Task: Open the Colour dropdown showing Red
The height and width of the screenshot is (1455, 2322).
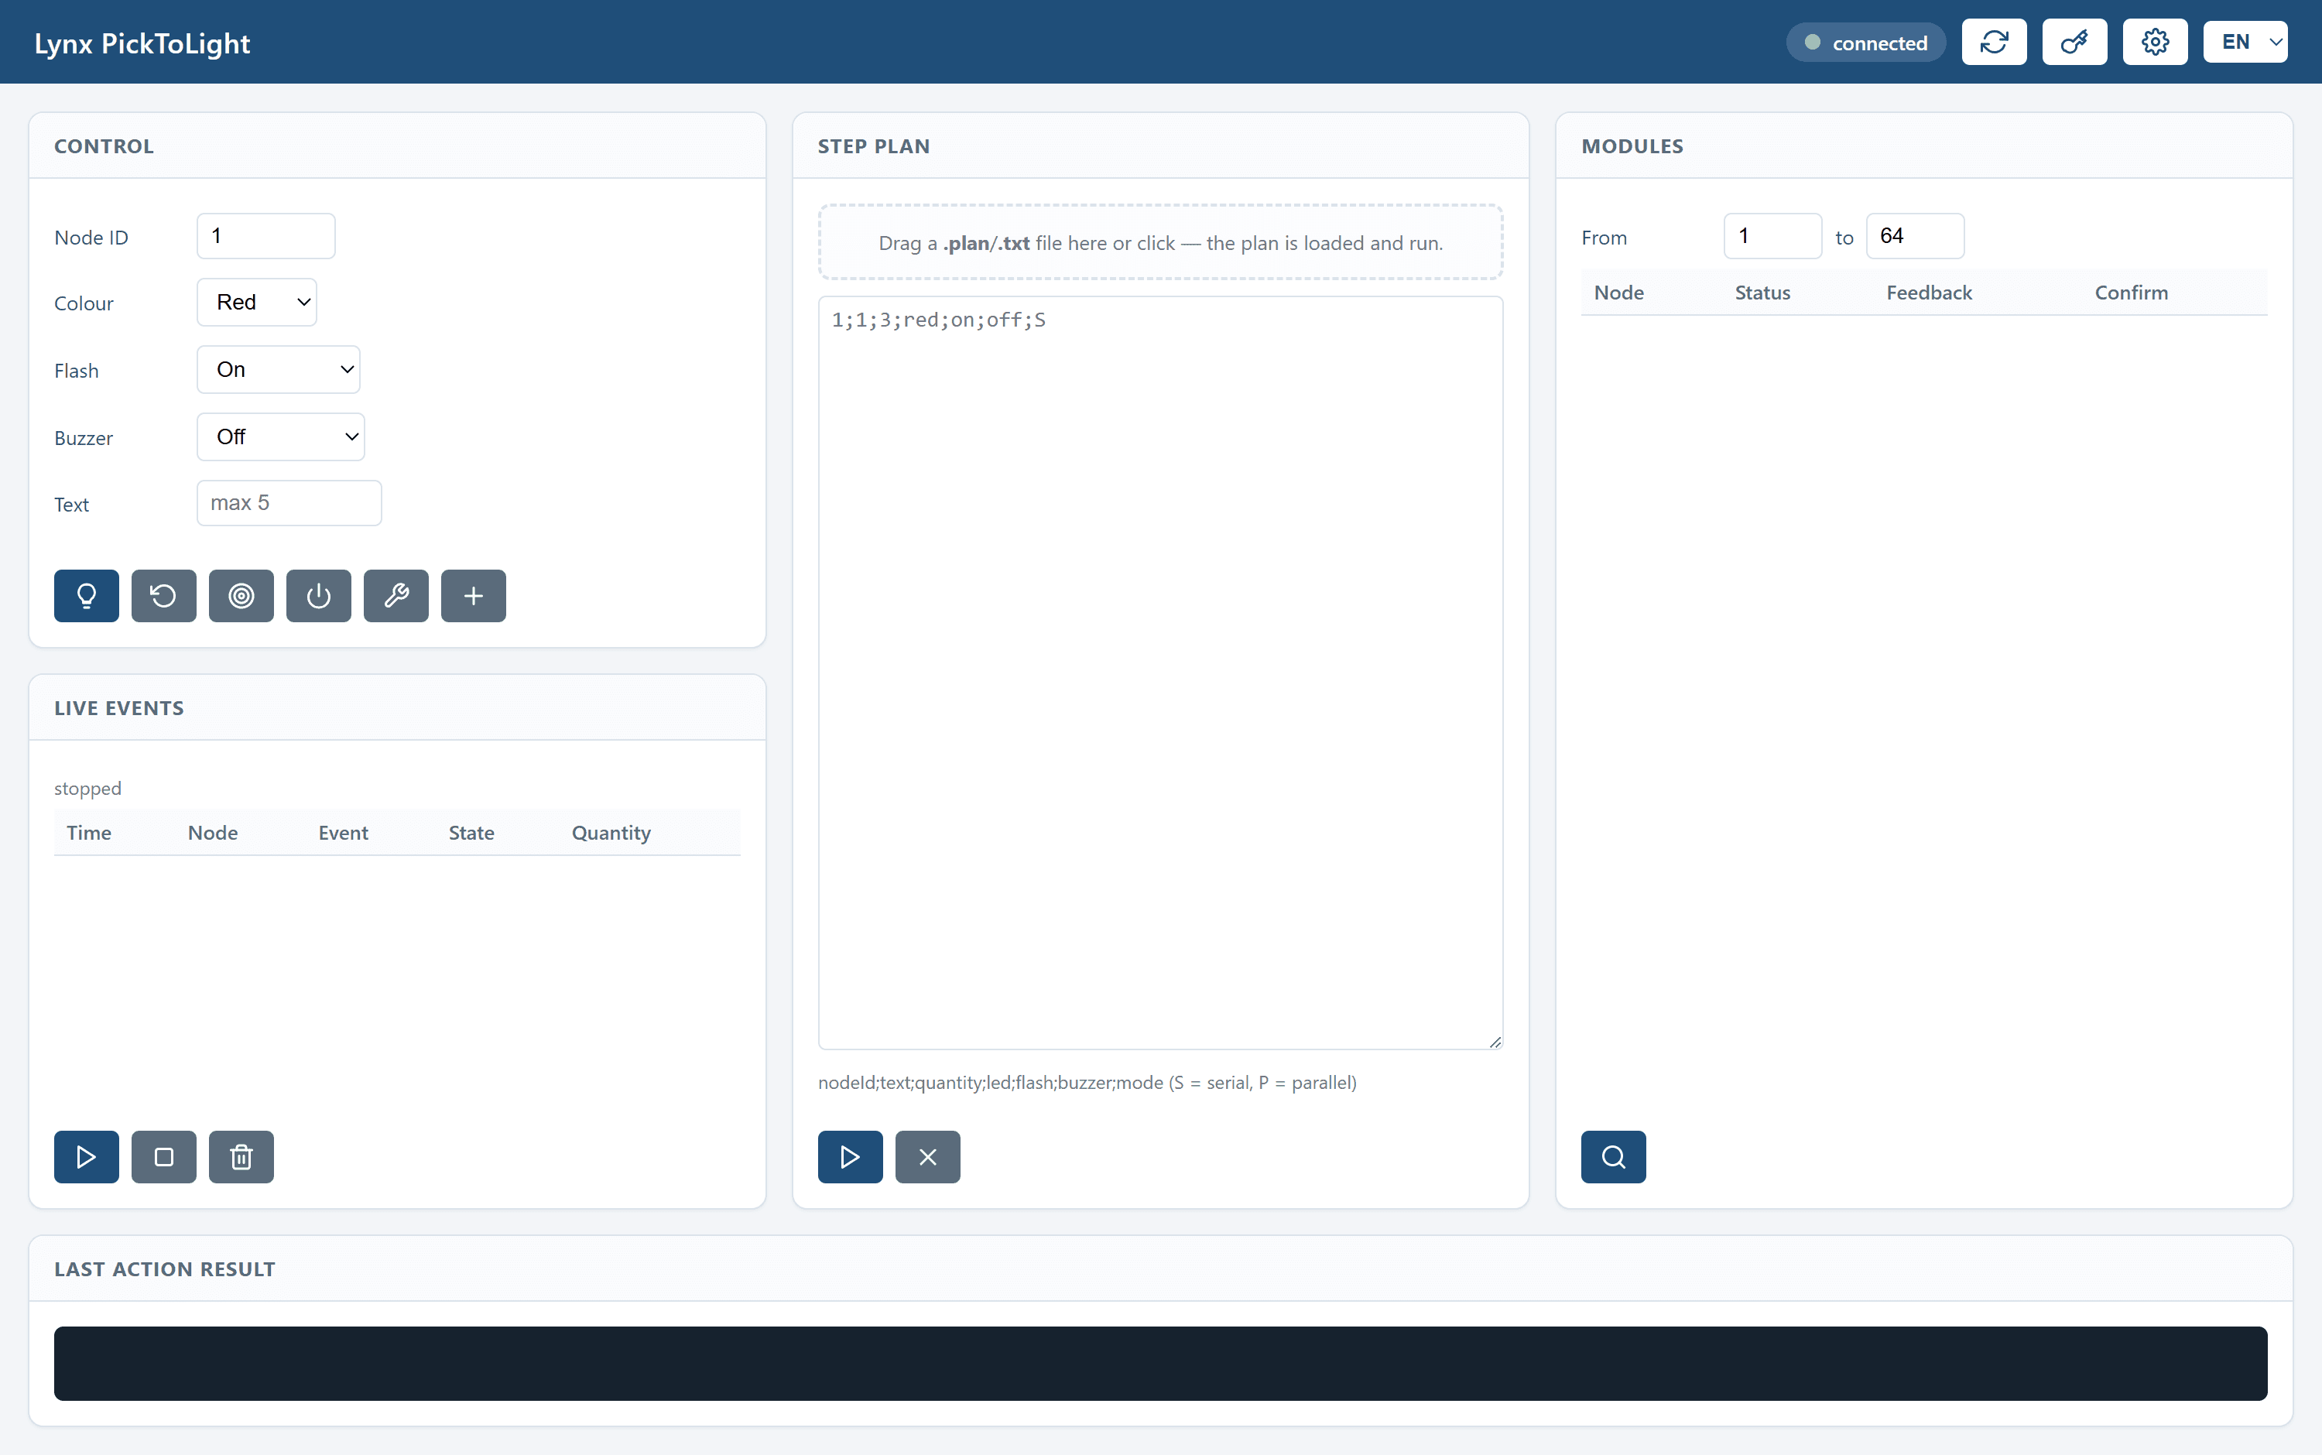Action: pyautogui.click(x=257, y=302)
